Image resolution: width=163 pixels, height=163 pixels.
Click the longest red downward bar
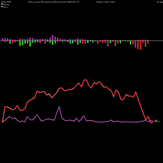(x=141, y=45)
